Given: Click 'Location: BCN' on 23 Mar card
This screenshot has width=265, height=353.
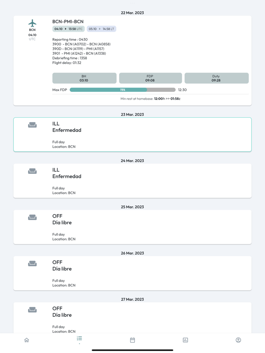Looking at the screenshot, I should (x=64, y=147).
